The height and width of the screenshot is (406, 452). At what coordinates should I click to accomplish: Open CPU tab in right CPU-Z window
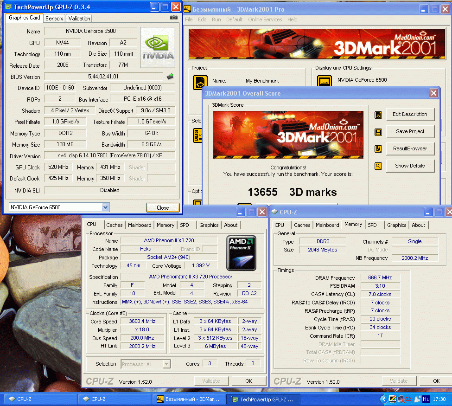[279, 225]
